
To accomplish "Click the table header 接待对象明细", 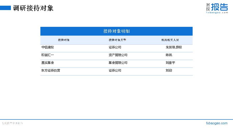I will click(x=116, y=31).
